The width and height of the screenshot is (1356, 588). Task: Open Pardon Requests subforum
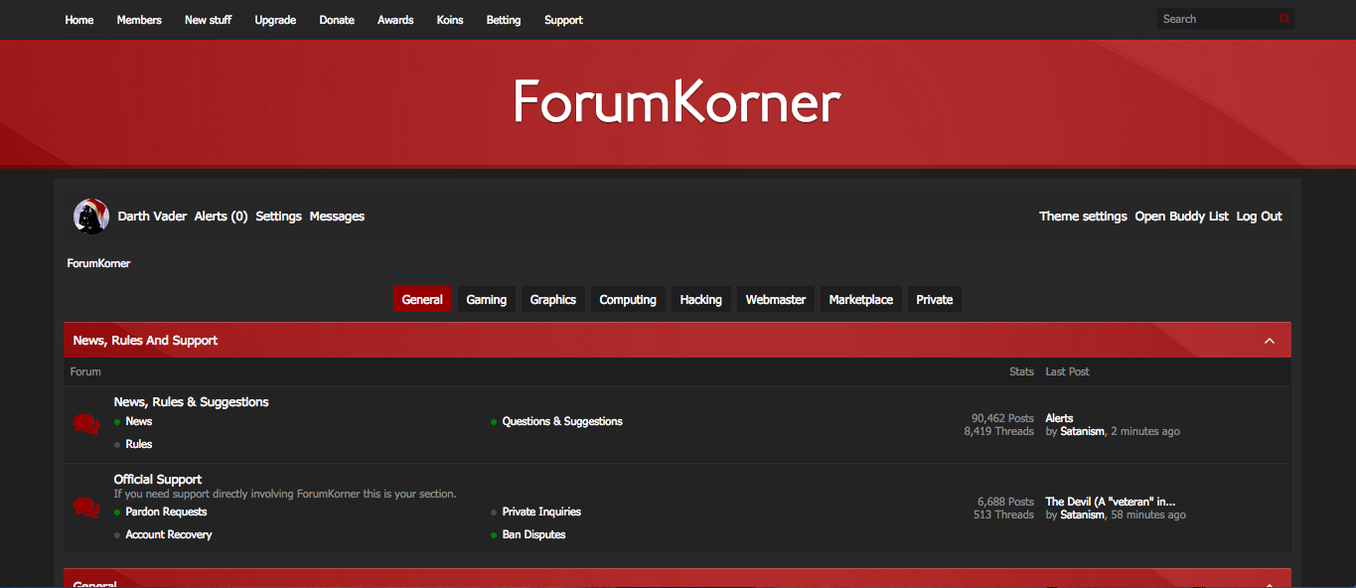[166, 513]
